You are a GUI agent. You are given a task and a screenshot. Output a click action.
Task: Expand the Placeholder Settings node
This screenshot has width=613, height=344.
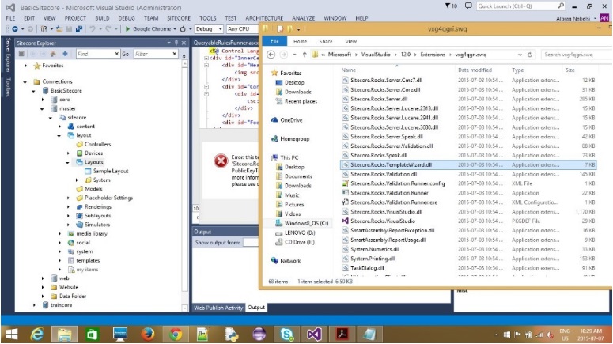tap(68, 198)
